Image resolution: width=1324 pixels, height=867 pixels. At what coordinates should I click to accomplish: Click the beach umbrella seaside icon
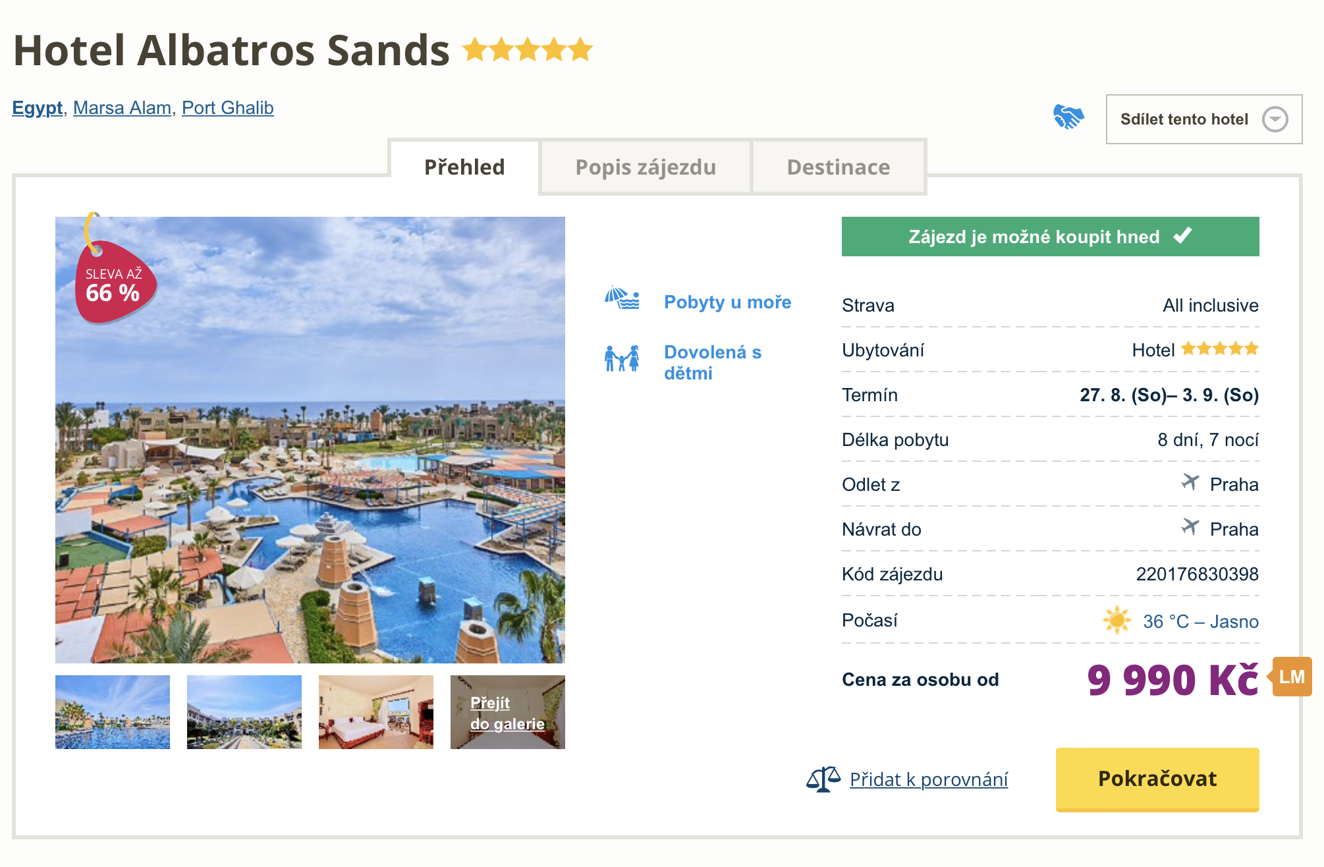point(622,298)
